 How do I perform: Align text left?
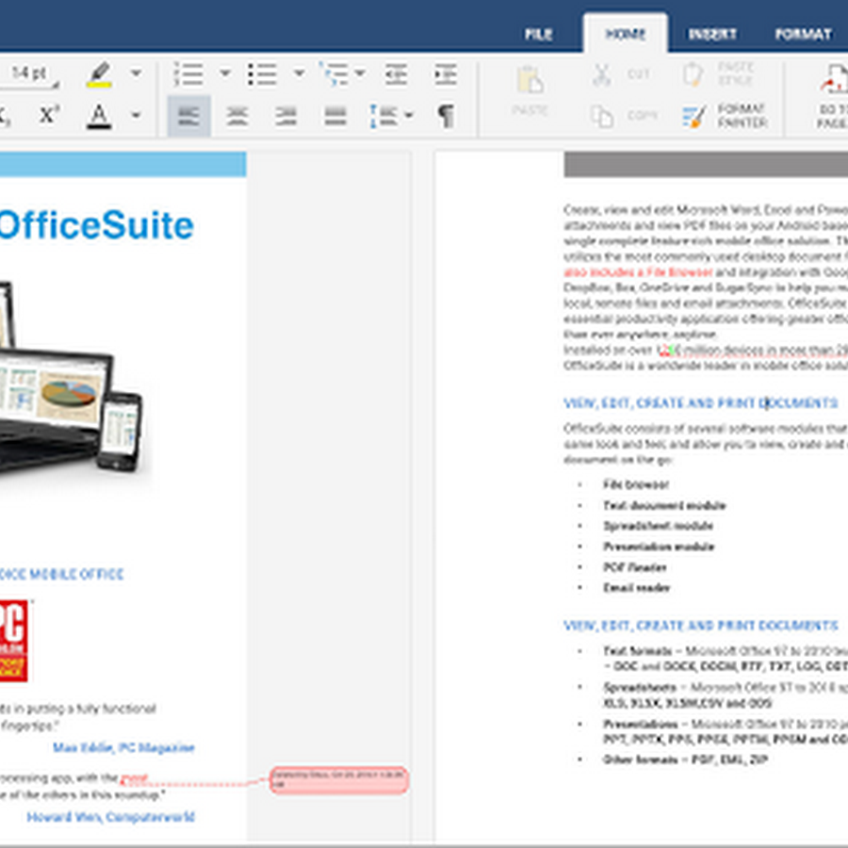tap(188, 116)
